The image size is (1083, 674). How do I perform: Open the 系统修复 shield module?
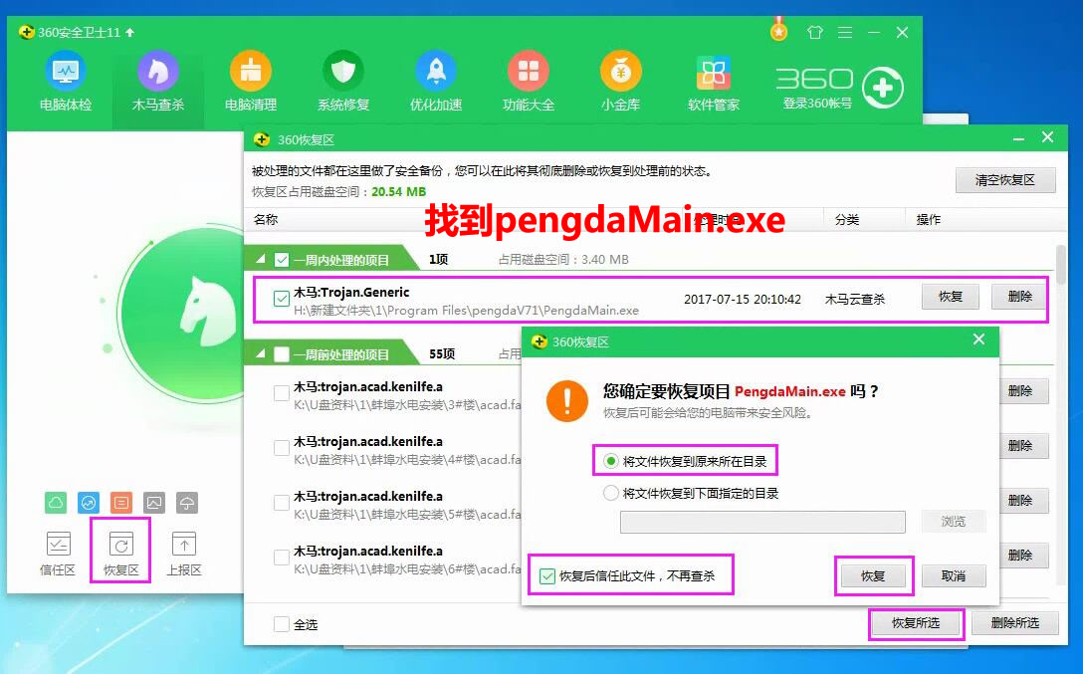tap(343, 81)
